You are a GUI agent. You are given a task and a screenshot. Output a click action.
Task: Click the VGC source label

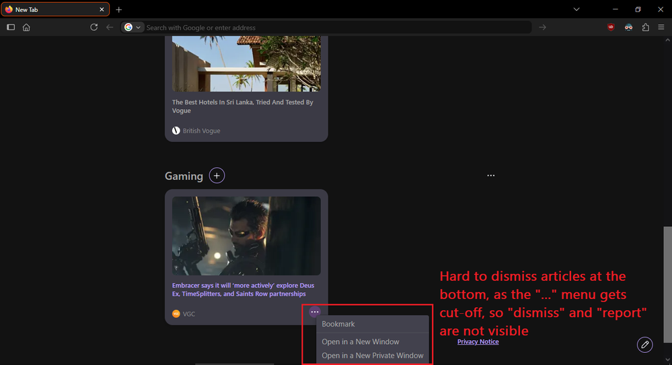tap(189, 314)
